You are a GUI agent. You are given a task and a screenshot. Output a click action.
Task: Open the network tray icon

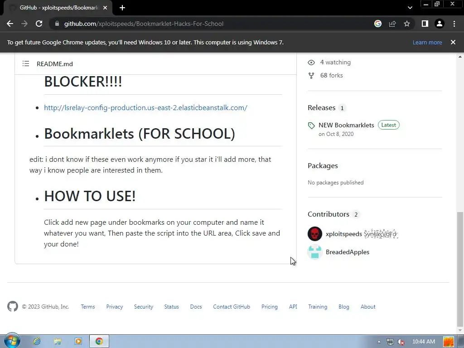pos(390,342)
